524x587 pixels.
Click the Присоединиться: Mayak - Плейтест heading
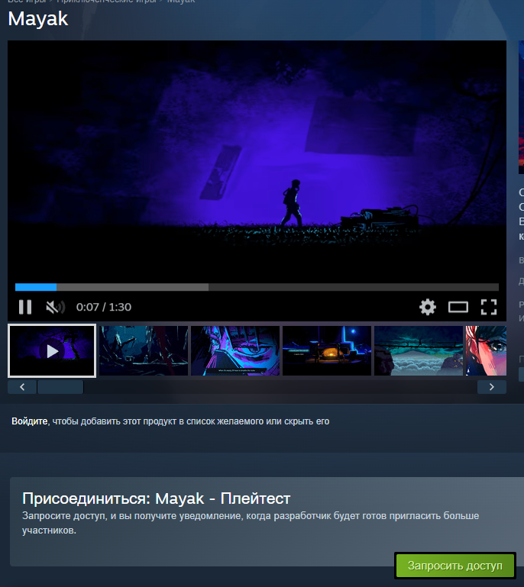[x=156, y=498]
